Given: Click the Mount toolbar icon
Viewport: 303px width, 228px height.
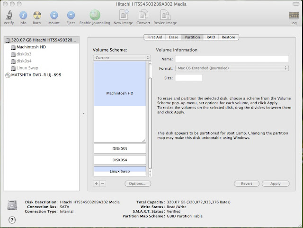Looking at the screenshot, I should (54, 15).
